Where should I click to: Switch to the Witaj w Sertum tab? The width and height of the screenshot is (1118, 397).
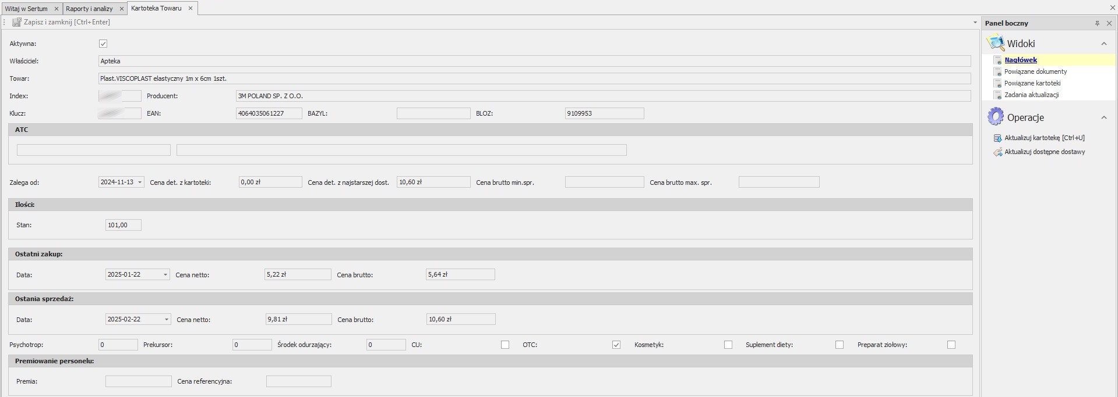[x=27, y=9]
